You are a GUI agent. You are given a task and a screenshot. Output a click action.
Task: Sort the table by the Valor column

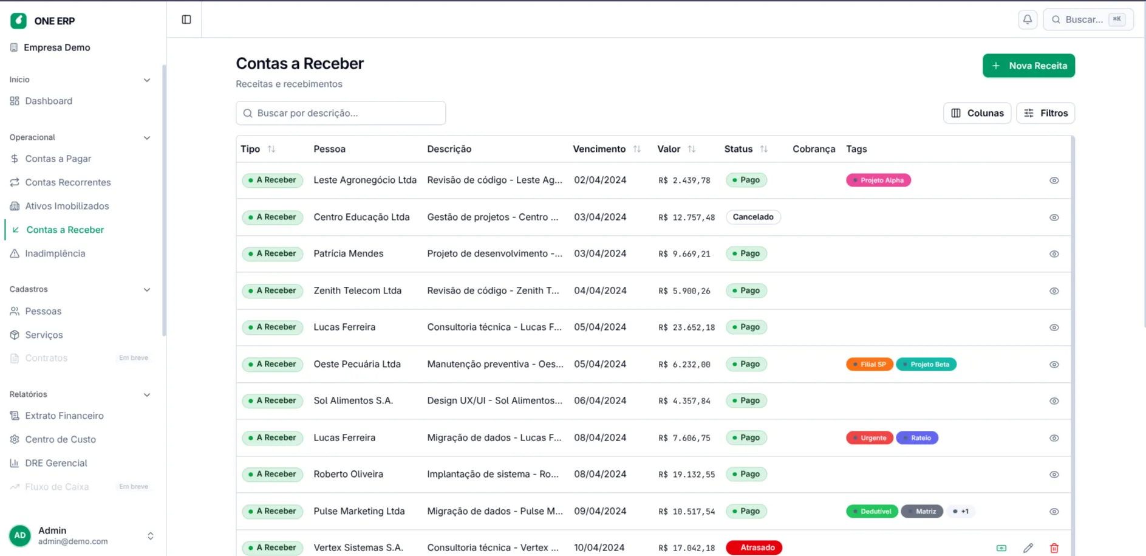coord(691,149)
